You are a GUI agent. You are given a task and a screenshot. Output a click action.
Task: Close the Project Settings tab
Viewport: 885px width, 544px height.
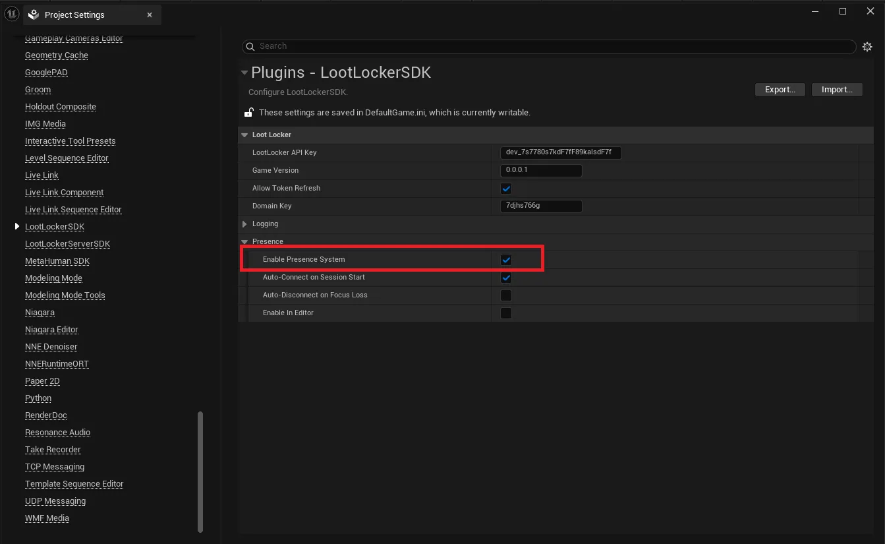coord(150,15)
